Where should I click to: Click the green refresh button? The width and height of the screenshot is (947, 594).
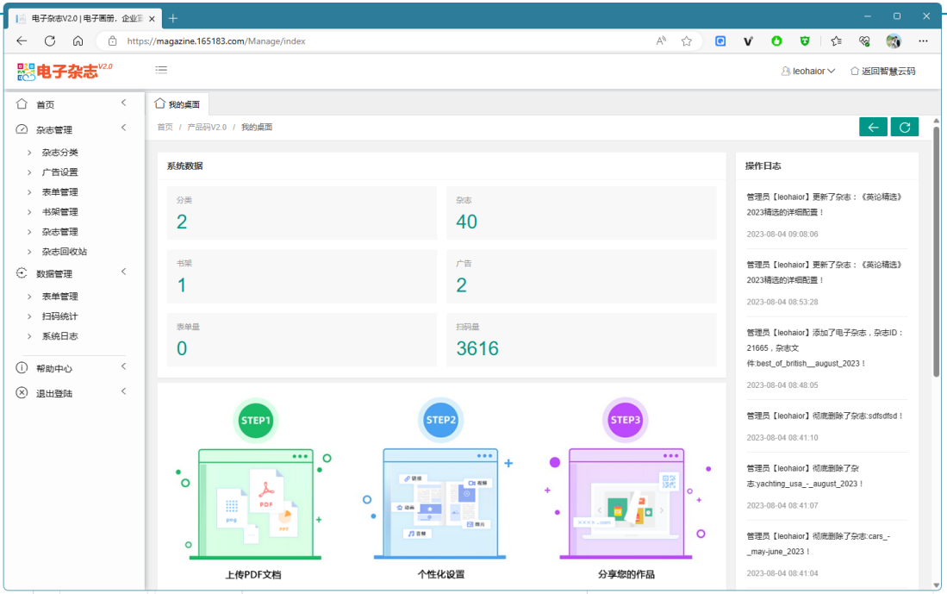[x=904, y=128]
